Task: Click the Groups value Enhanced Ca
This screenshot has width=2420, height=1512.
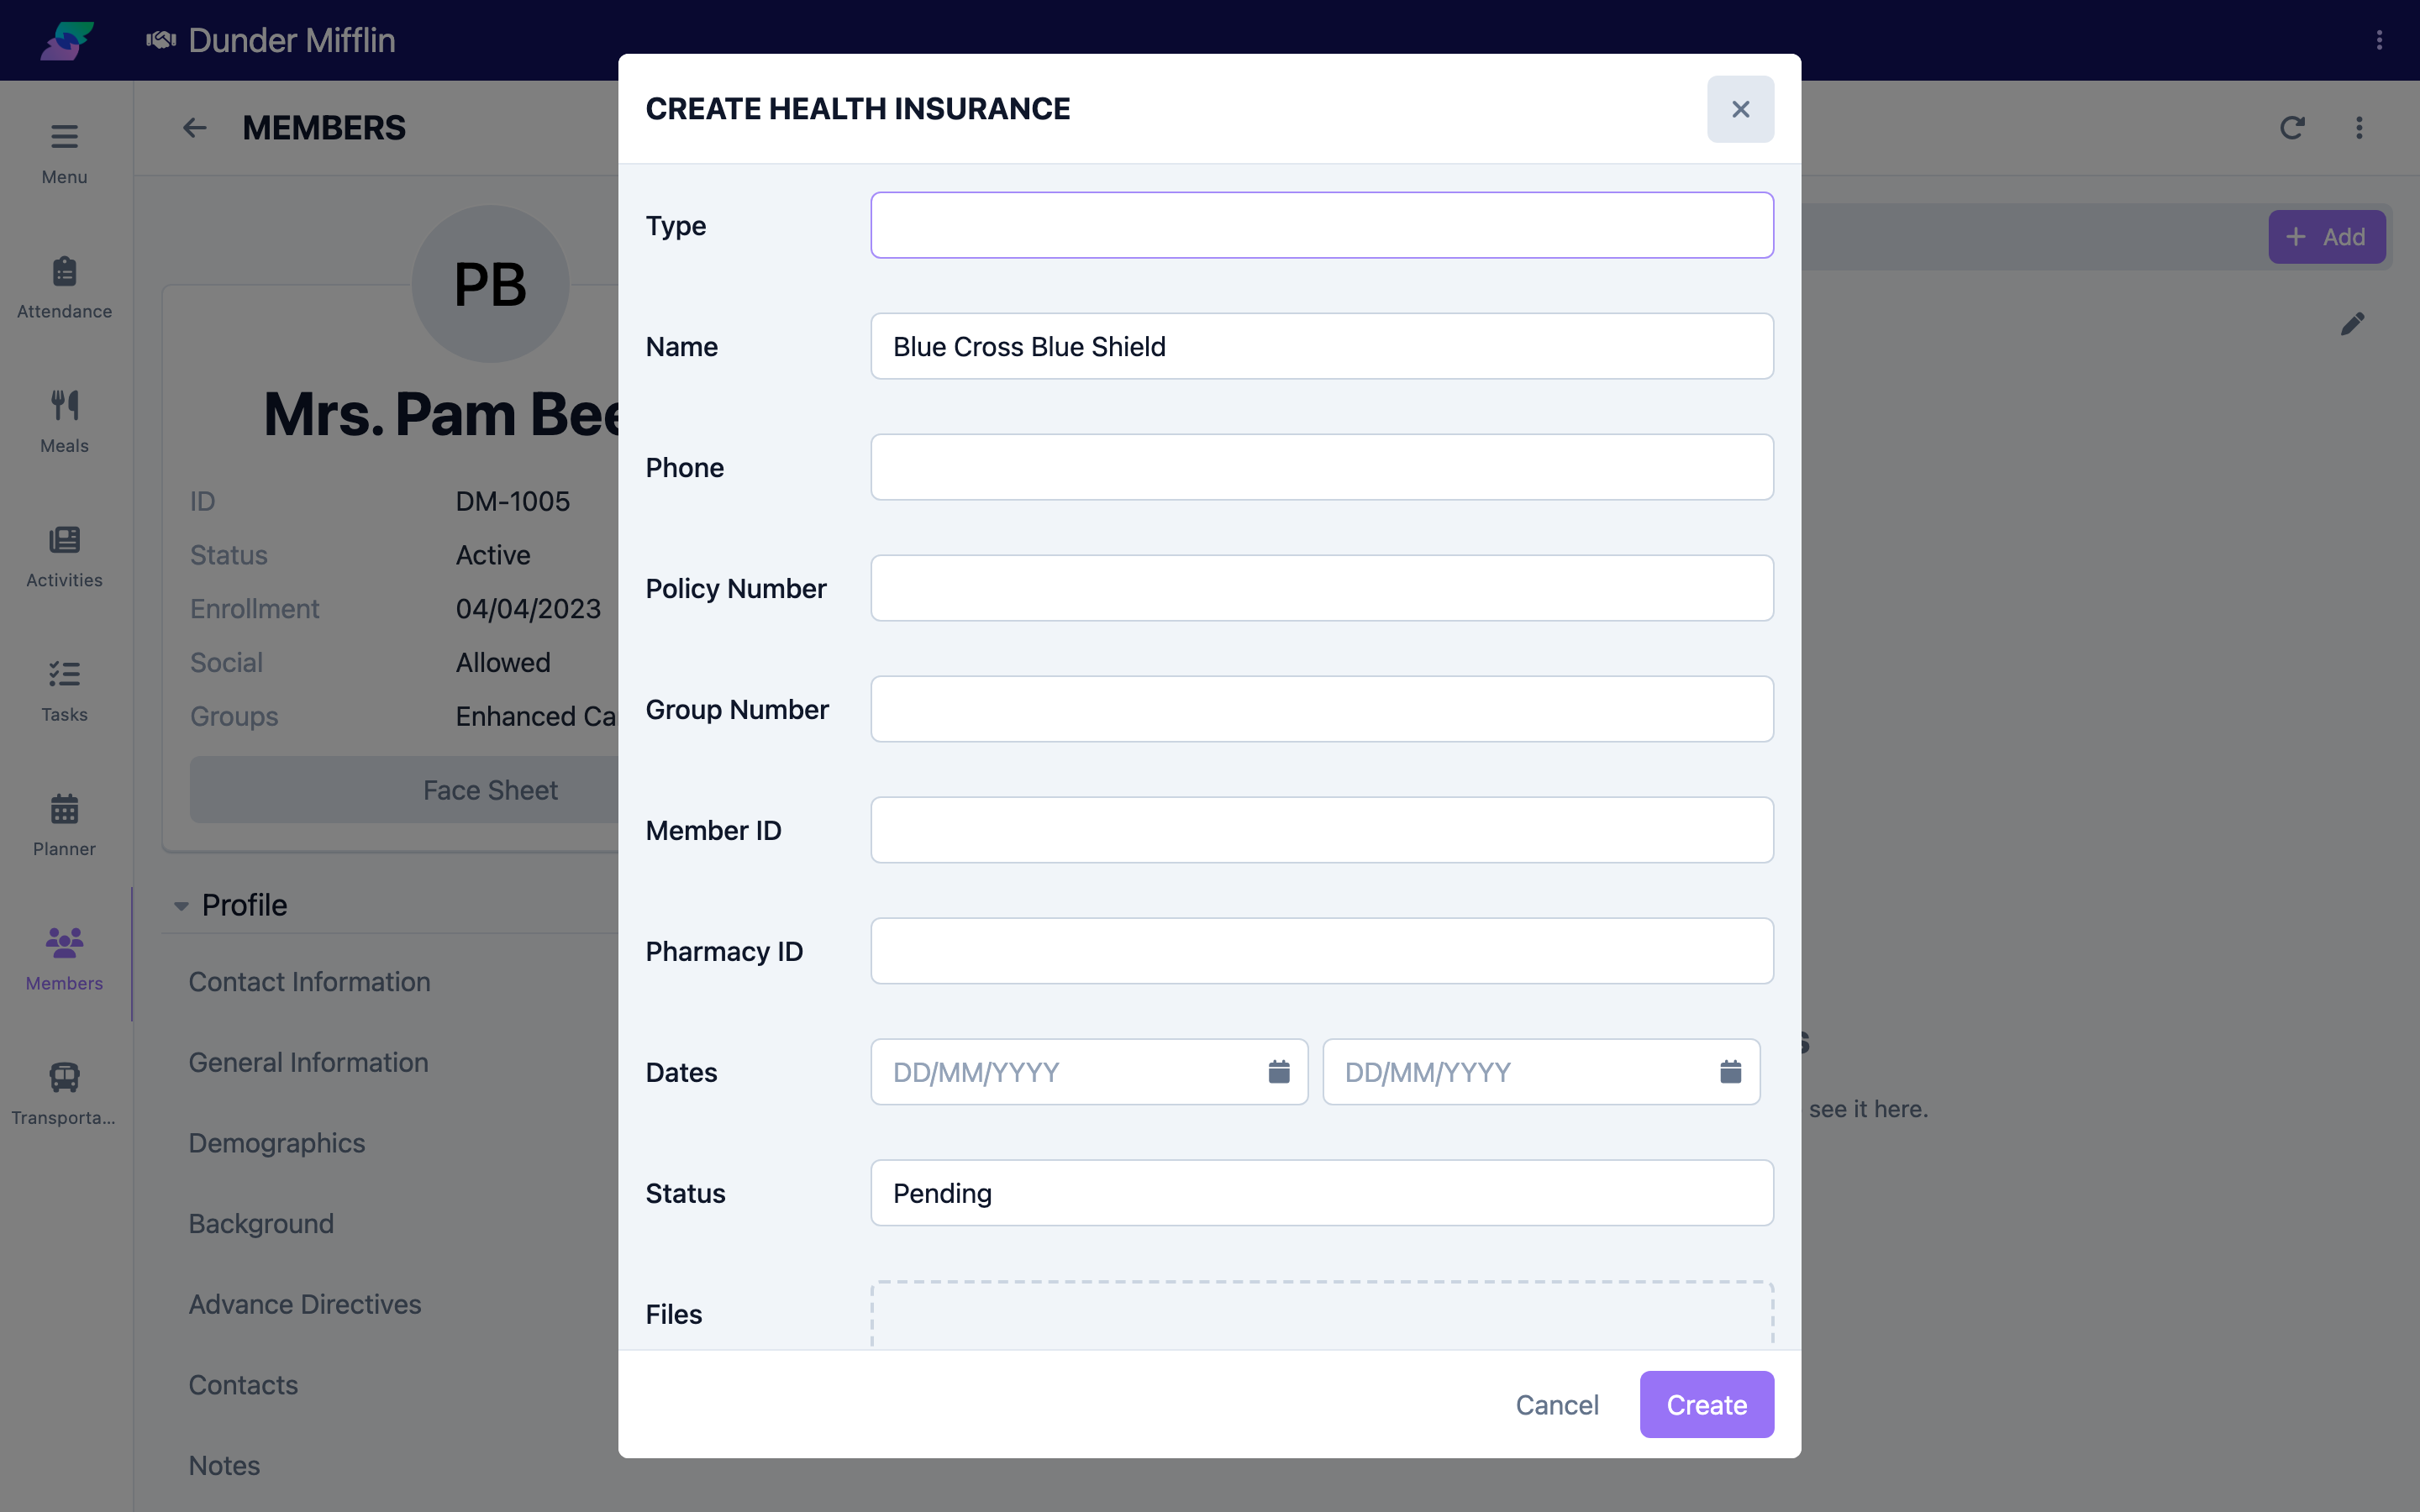Action: (x=536, y=716)
